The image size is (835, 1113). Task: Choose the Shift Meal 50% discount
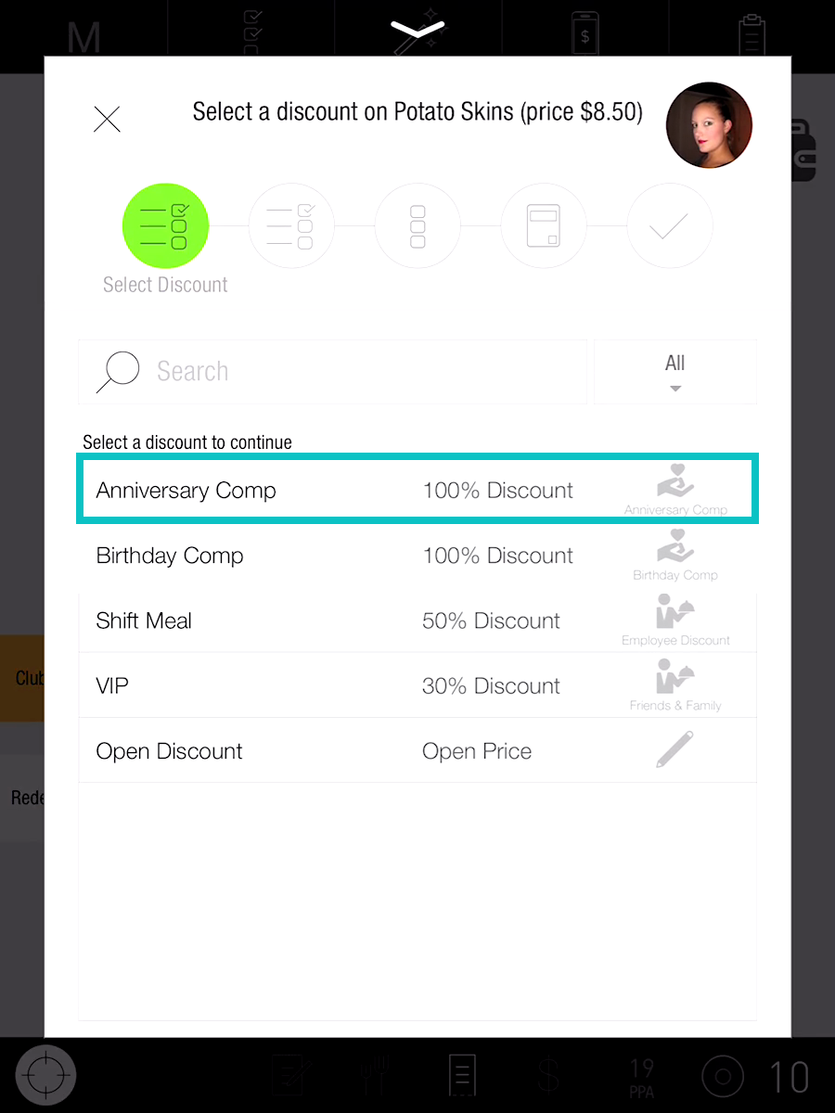pyautogui.click(x=417, y=620)
